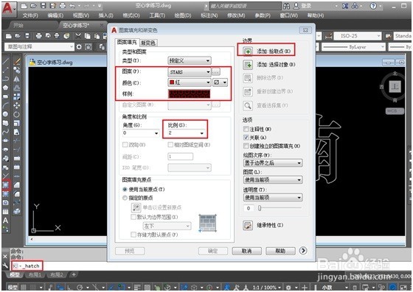The image size is (413, 292).
Task: Select the Polygon tool in draw toolbar
Action: coord(6,88)
